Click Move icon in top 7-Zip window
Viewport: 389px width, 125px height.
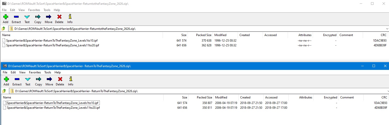(x=49, y=17)
